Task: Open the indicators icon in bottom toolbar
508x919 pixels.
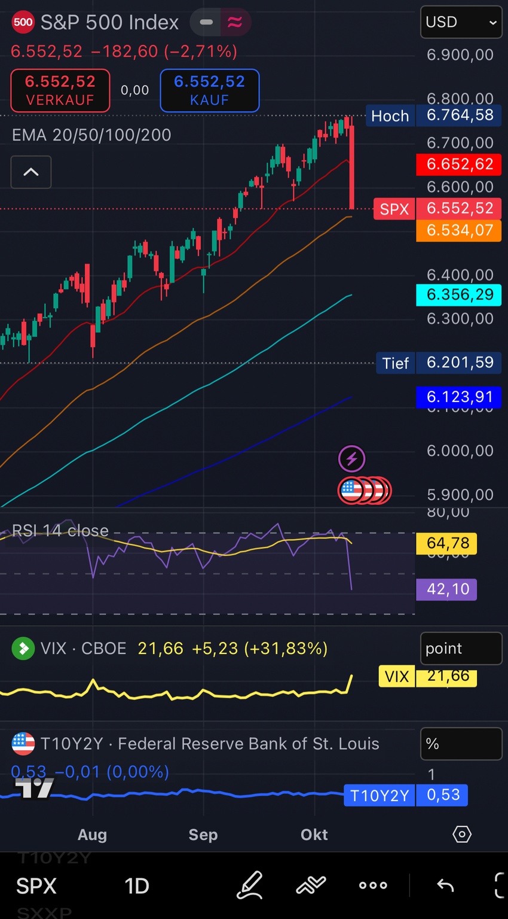Action: coord(311,885)
